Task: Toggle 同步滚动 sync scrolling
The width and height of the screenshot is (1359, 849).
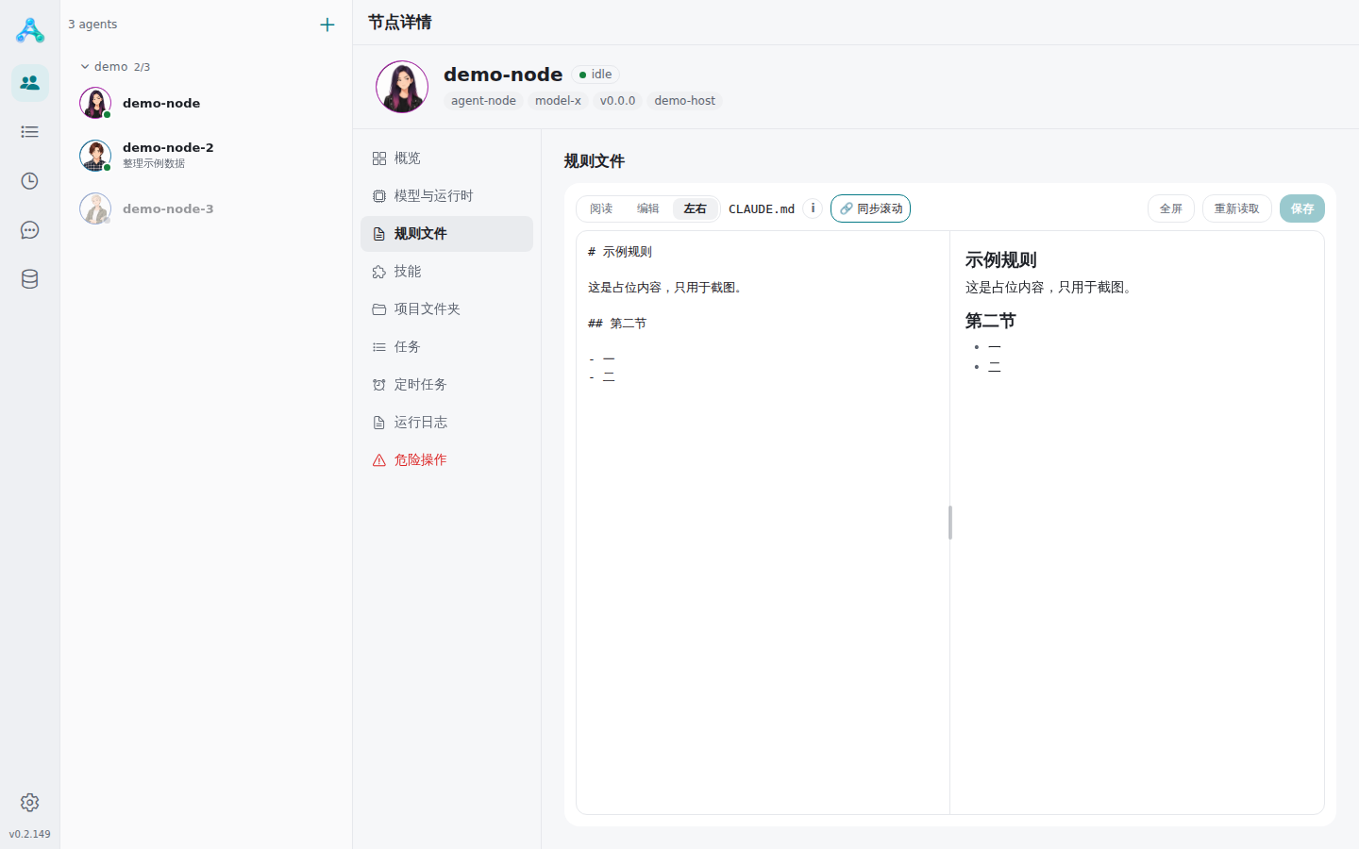Action: point(870,208)
